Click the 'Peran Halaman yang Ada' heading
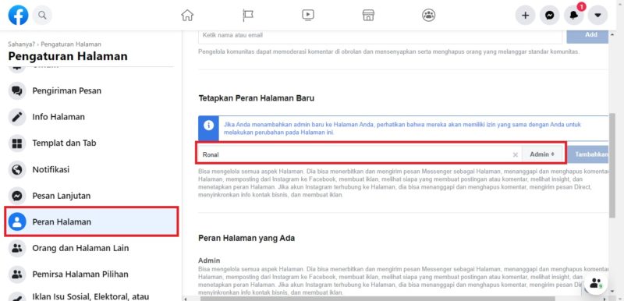 (246, 238)
